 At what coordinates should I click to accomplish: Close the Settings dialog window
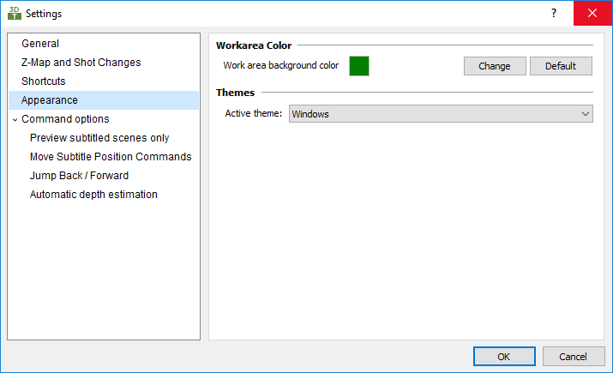tap(592, 14)
